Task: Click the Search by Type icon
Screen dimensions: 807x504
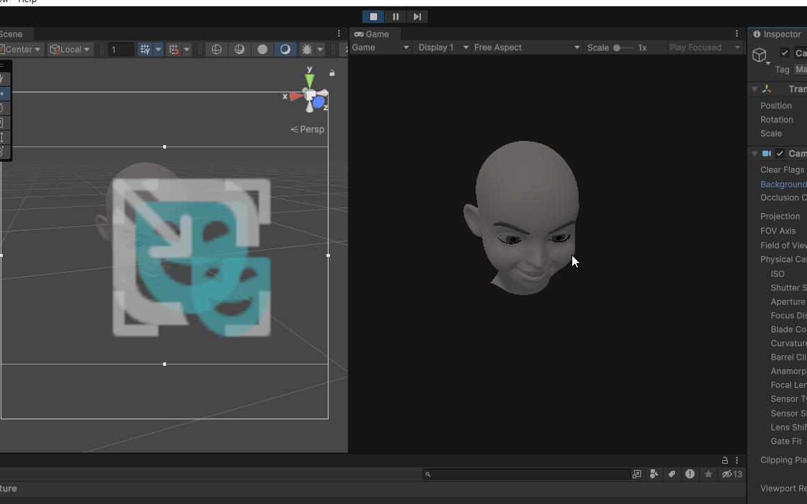Action: tap(654, 474)
